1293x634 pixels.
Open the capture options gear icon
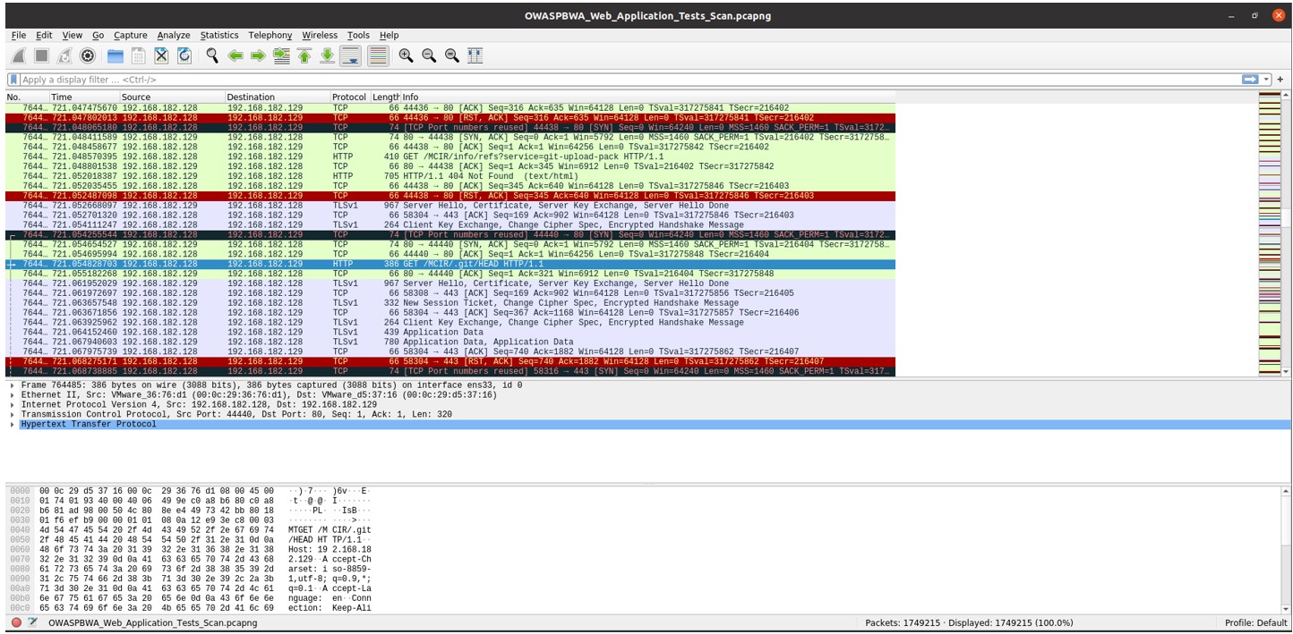tap(88, 55)
